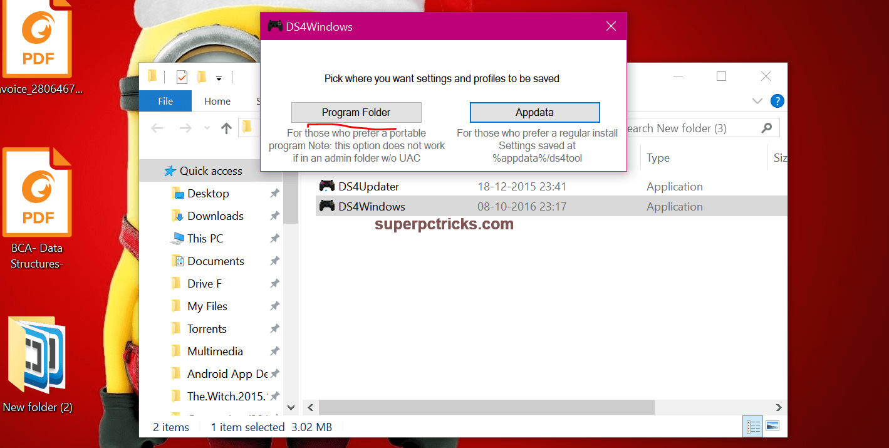Screen dimensions: 889x448
Task: Choose the Program Folder button
Action: [356, 113]
